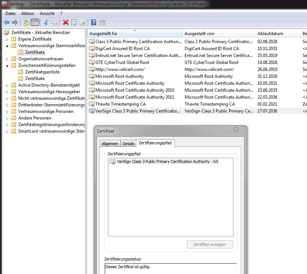This screenshot has height=274, width=307.
Task: Click the Entrust.net certificate row icon
Action: tap(92, 56)
